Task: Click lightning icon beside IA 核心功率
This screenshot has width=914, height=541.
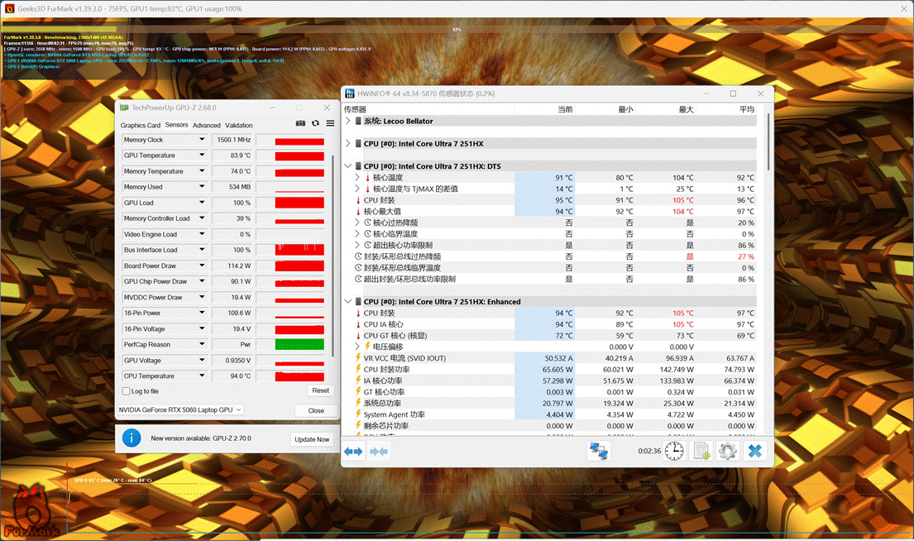Action: (358, 380)
